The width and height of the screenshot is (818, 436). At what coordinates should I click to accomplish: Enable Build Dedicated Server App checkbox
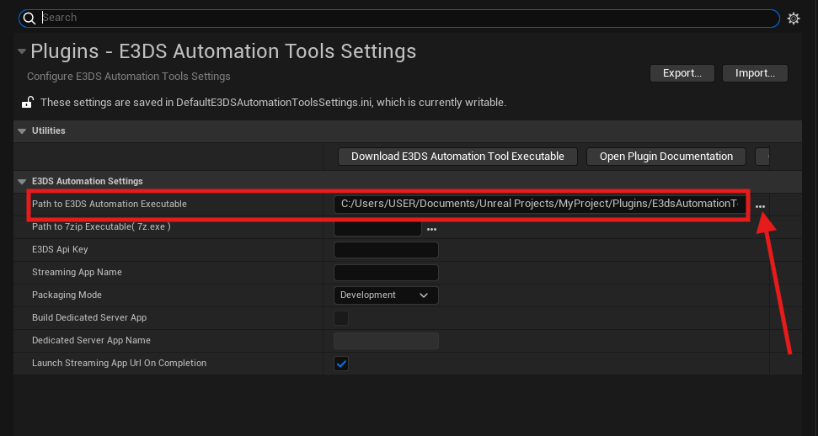pos(341,318)
